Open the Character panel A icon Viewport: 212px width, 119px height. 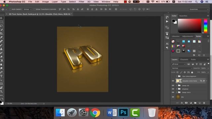tap(167, 44)
